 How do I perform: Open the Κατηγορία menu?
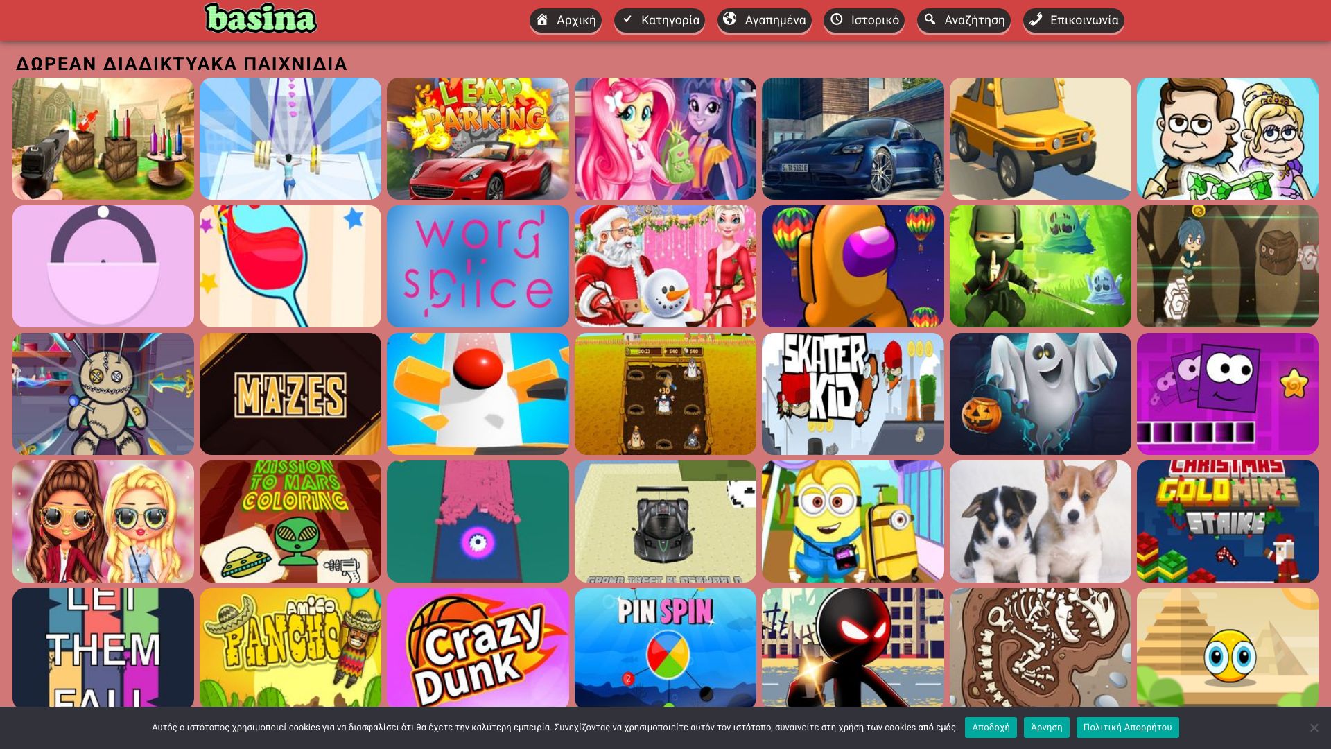(x=659, y=20)
